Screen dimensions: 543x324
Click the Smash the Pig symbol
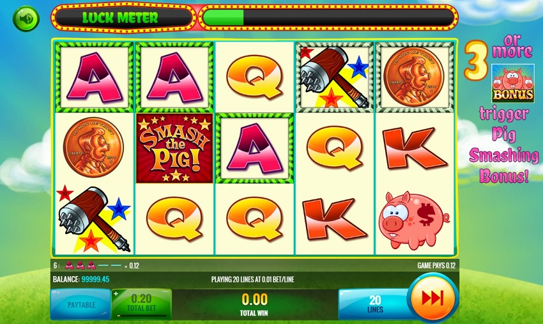(174, 148)
